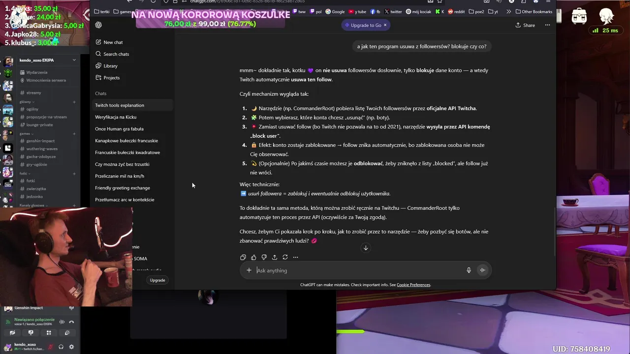Open the Library section
The image size is (630, 354).
click(x=106, y=66)
